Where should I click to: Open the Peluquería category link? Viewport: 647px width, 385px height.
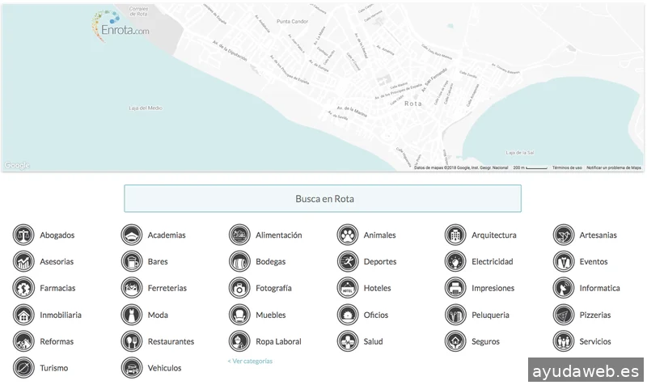point(490,315)
